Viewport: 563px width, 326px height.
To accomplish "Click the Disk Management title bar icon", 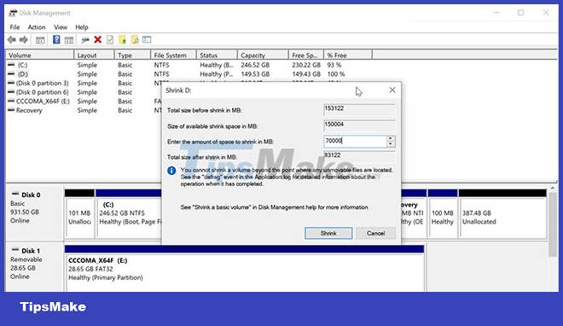I will click(x=13, y=13).
